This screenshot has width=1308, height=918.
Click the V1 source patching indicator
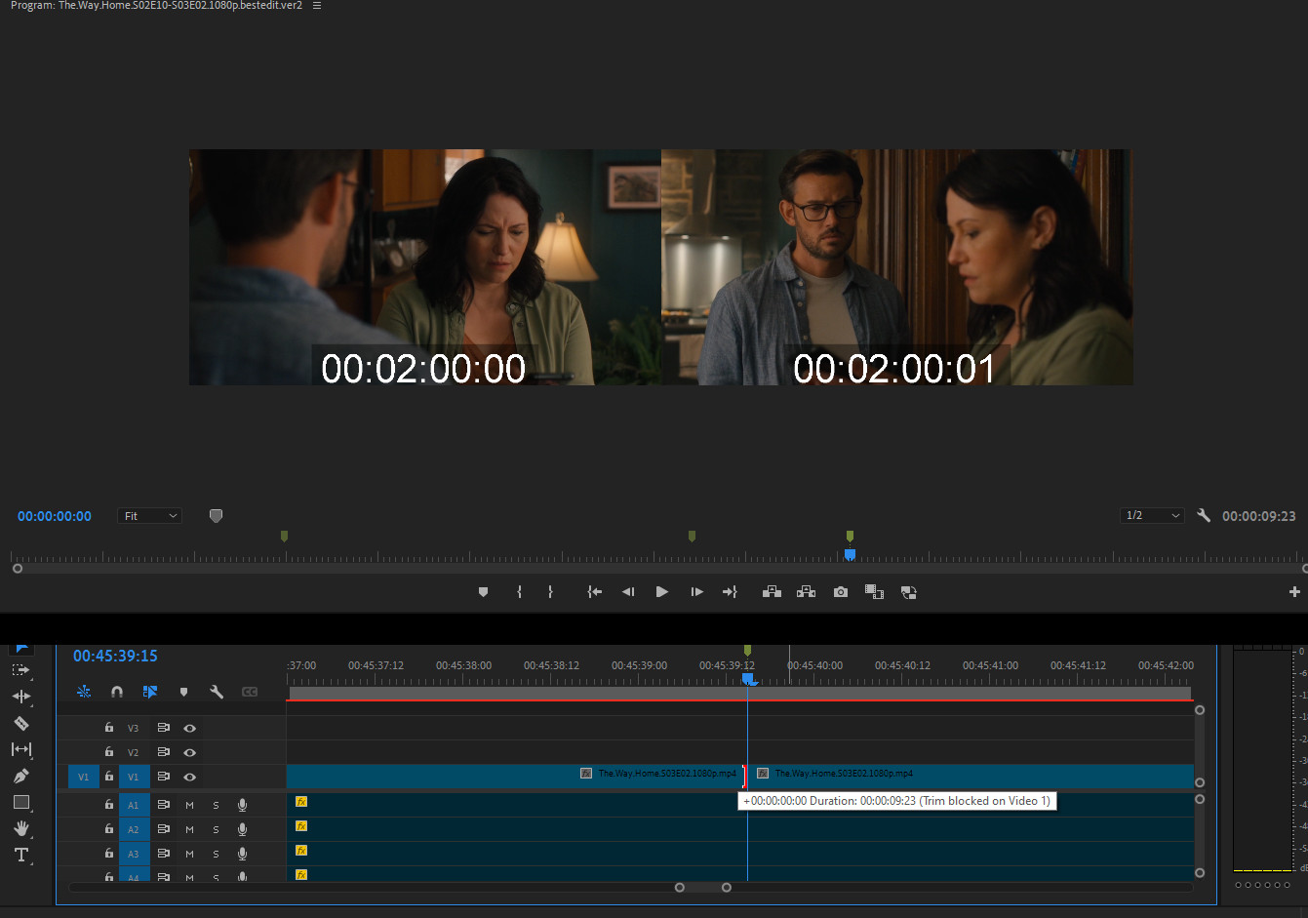pos(83,777)
